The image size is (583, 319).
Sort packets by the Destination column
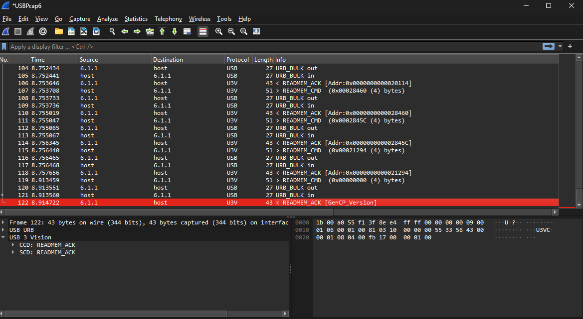[x=188, y=60]
